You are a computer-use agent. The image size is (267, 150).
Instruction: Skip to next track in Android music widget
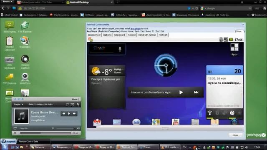(196, 92)
